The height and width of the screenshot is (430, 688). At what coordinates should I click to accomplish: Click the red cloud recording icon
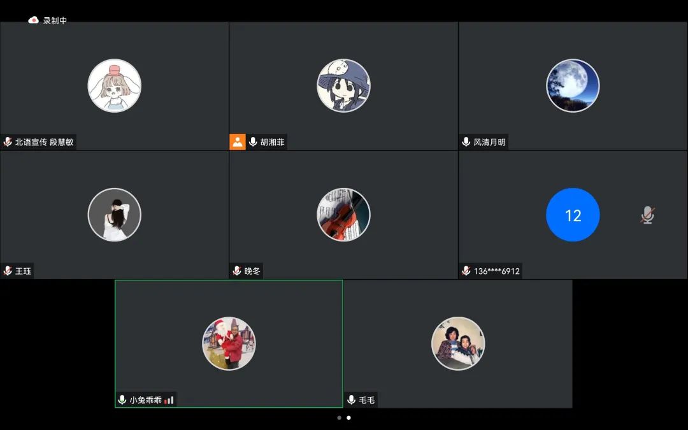pos(34,20)
